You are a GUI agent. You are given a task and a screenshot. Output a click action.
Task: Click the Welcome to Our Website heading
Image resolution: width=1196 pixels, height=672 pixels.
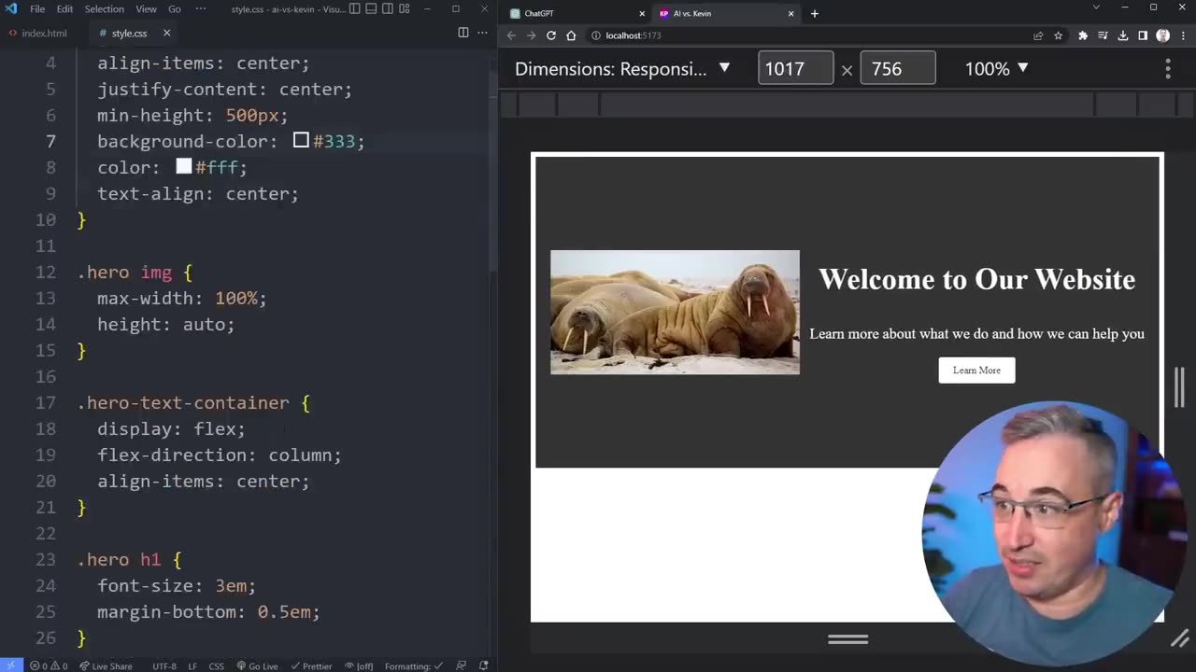pyautogui.click(x=976, y=279)
